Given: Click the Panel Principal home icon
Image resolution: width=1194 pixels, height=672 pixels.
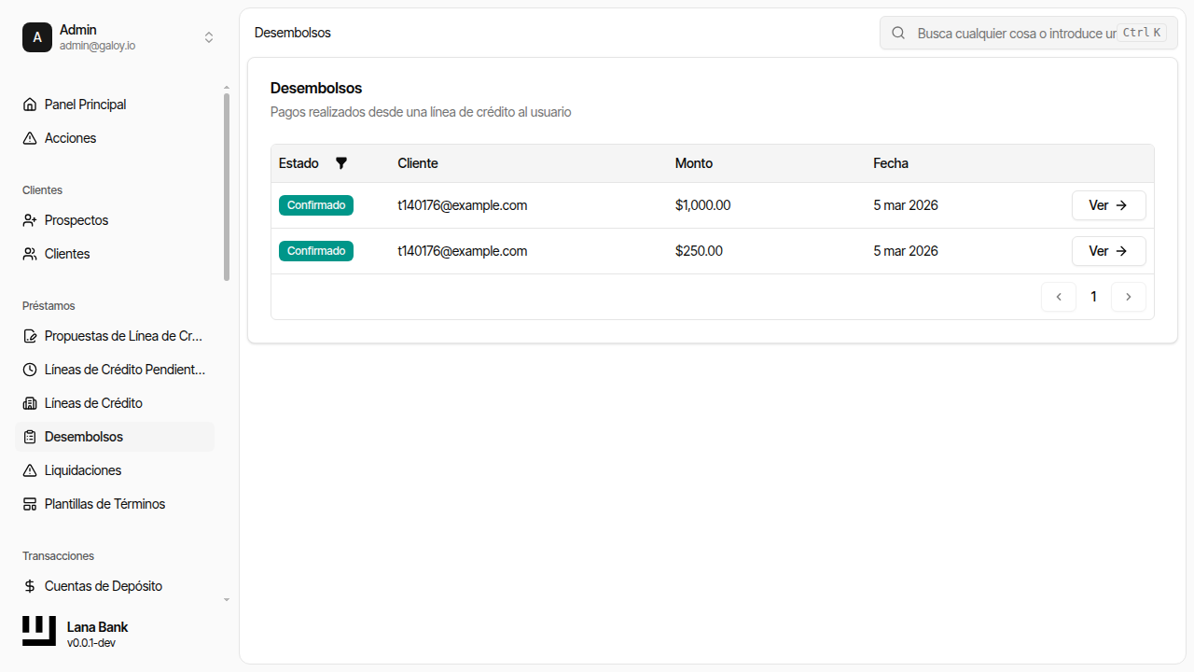Looking at the screenshot, I should (30, 105).
